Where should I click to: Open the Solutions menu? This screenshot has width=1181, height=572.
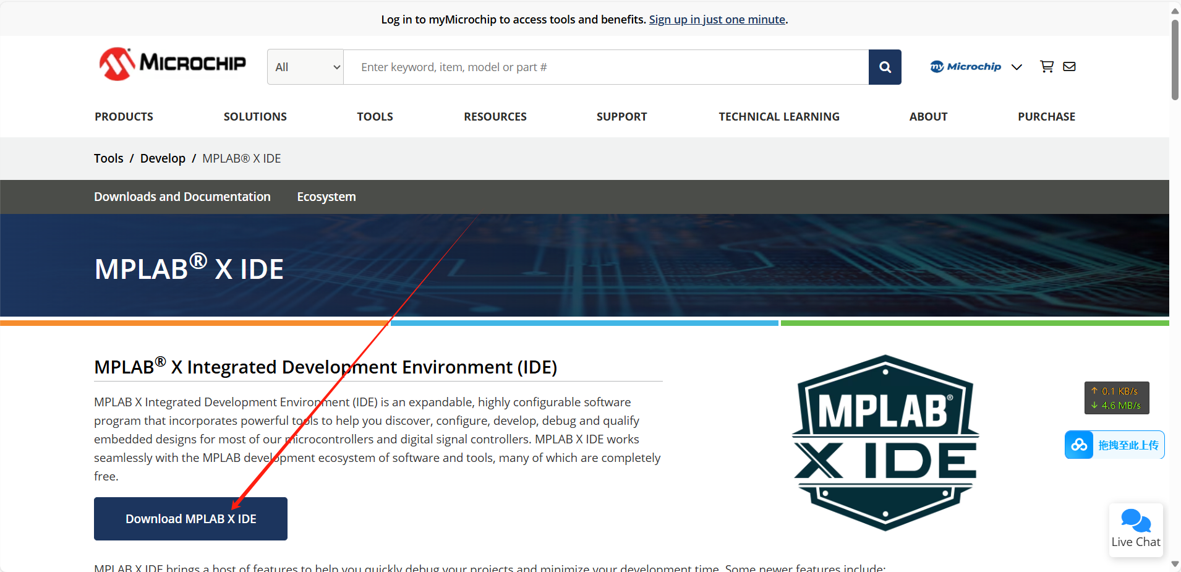(255, 116)
